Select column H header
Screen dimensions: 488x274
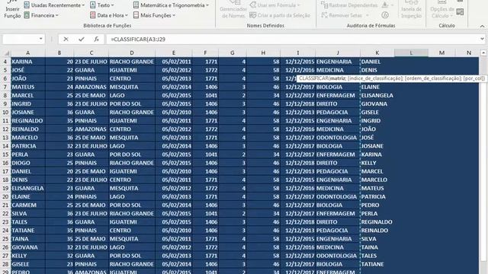[263, 53]
